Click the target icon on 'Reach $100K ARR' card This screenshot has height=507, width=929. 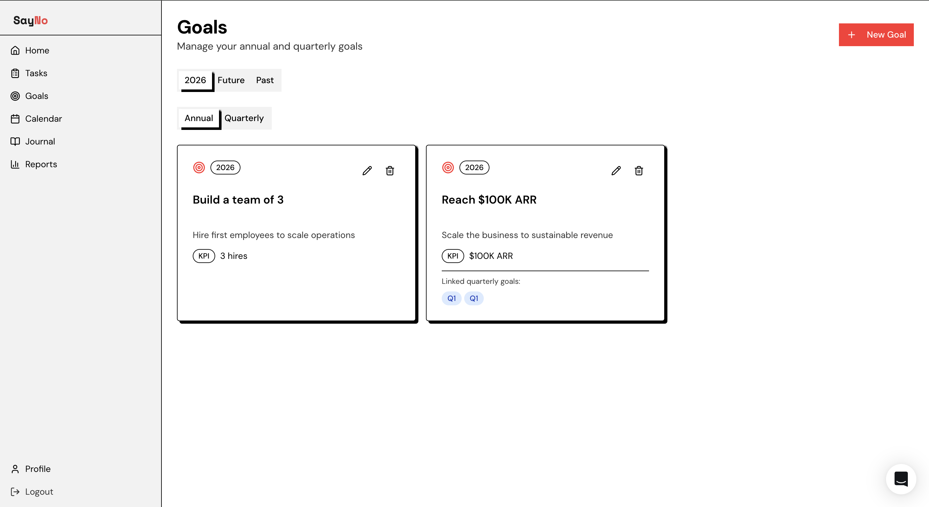pos(448,167)
